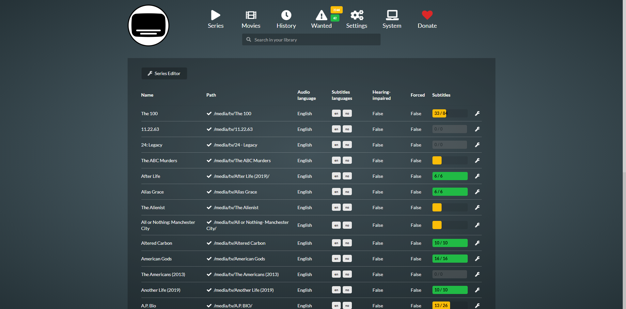Click the 16/16 progress bar for American Gods
The width and height of the screenshot is (626, 309).
tap(449, 259)
